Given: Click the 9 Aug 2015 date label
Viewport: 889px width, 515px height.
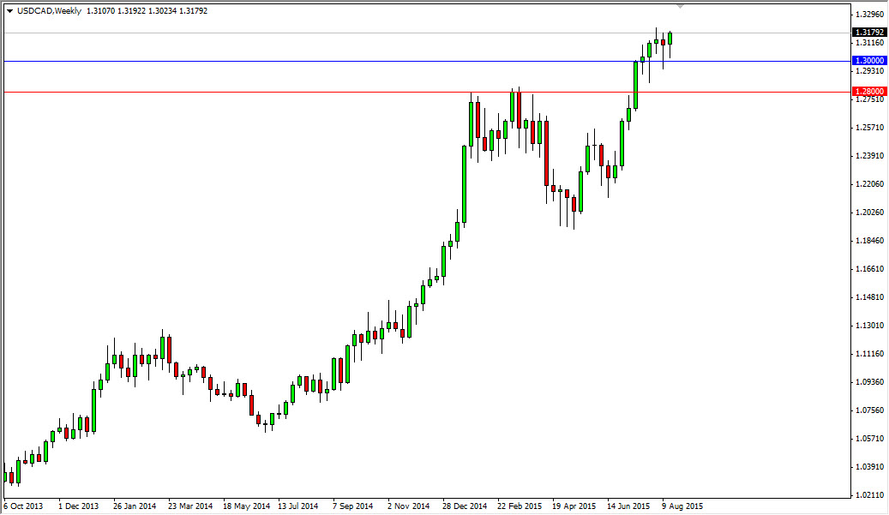Looking at the screenshot, I should (x=682, y=507).
